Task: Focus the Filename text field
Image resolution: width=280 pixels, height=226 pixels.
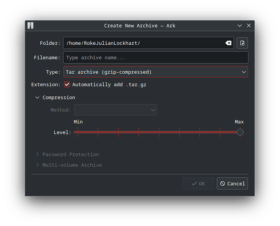Action: pyautogui.click(x=155, y=57)
